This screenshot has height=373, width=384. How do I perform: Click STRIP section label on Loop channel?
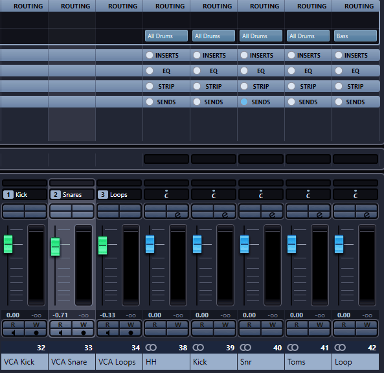coord(356,87)
